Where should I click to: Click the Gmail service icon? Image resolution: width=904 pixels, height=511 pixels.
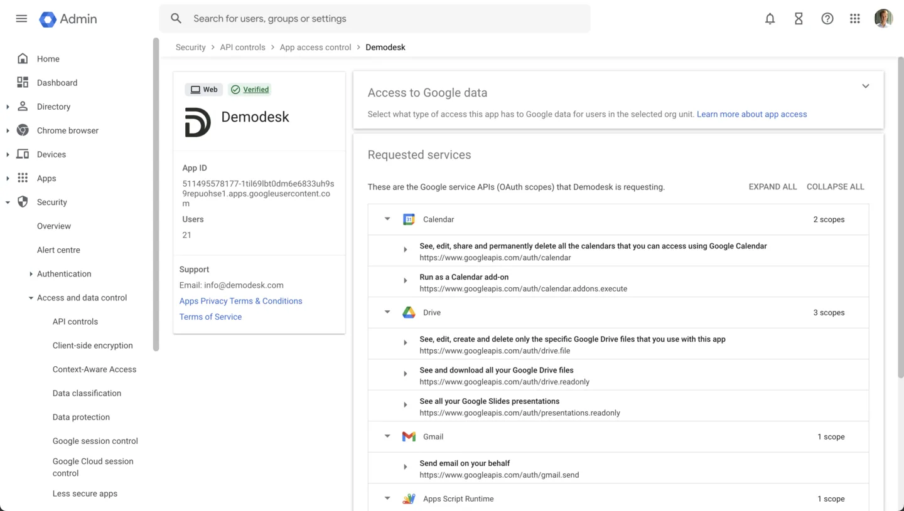[x=409, y=436]
